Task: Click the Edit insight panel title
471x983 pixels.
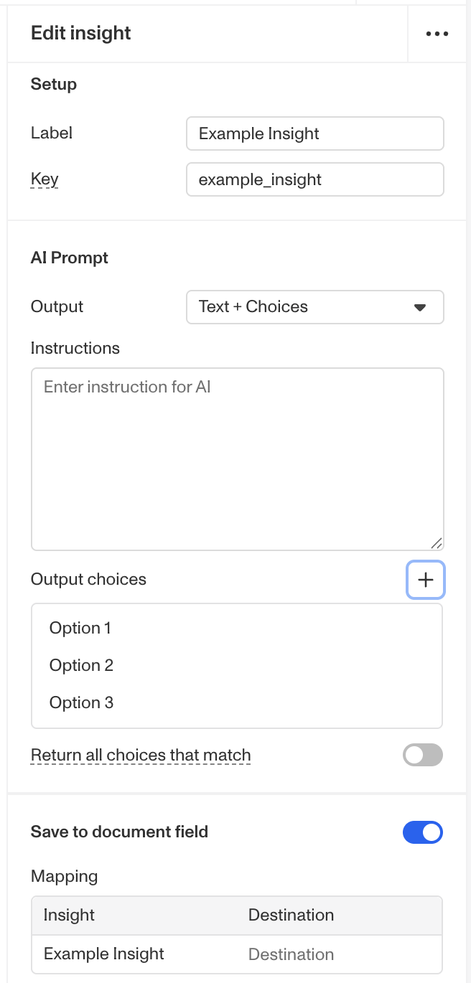Action: 81,34
